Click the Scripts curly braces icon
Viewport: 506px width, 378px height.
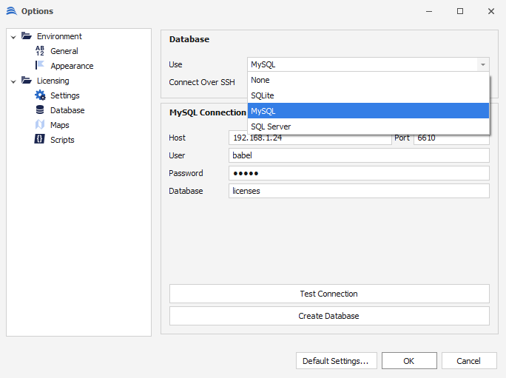click(40, 140)
